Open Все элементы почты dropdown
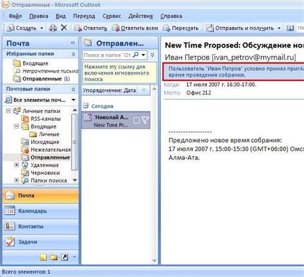The width and height of the screenshot is (304, 277). tap(74, 100)
